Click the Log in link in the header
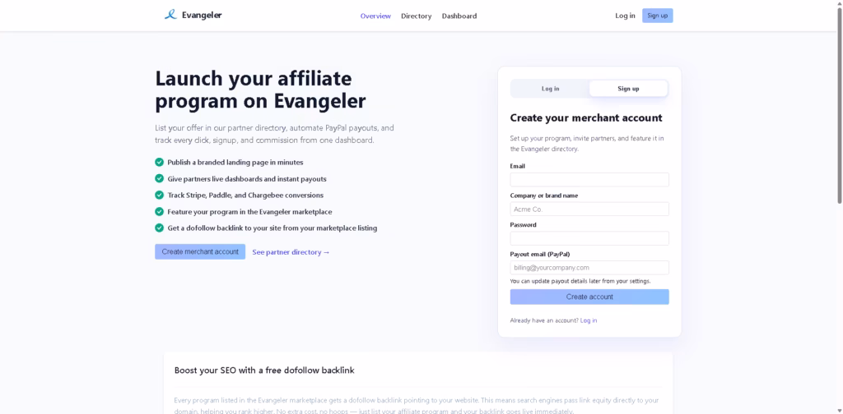Viewport: 843px width, 414px height. click(x=625, y=16)
